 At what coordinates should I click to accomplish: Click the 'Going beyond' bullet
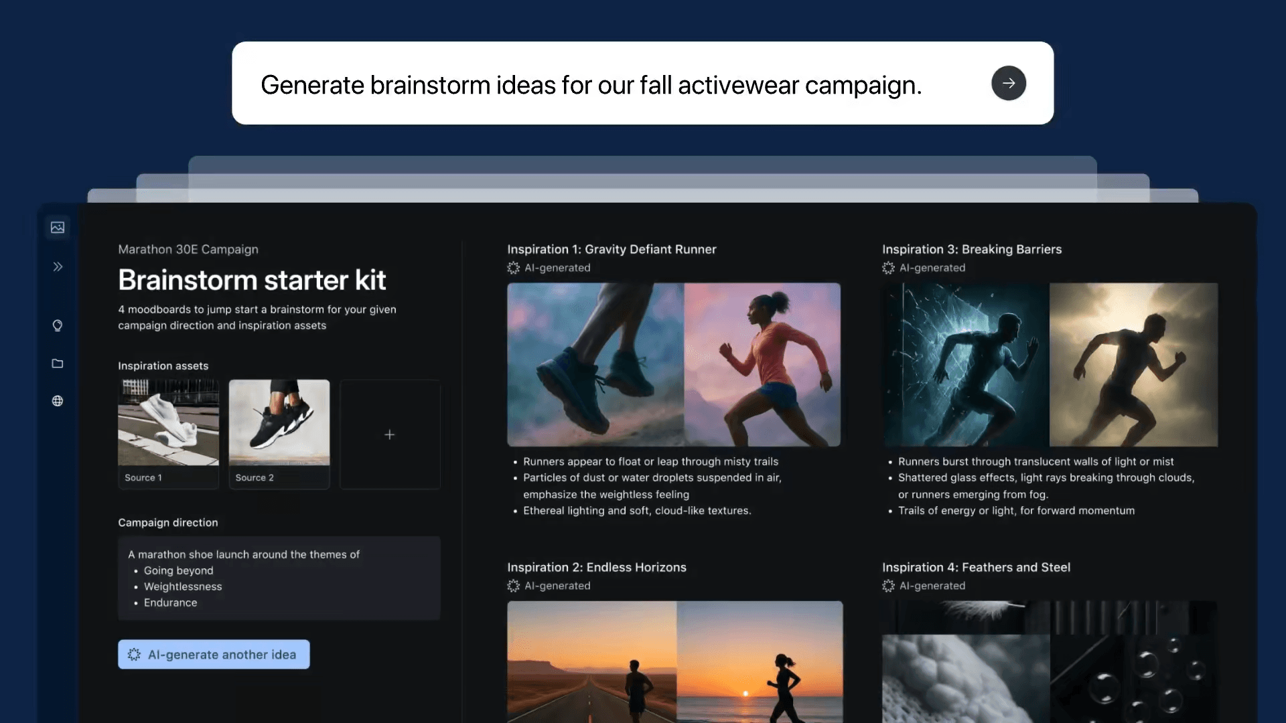click(178, 570)
